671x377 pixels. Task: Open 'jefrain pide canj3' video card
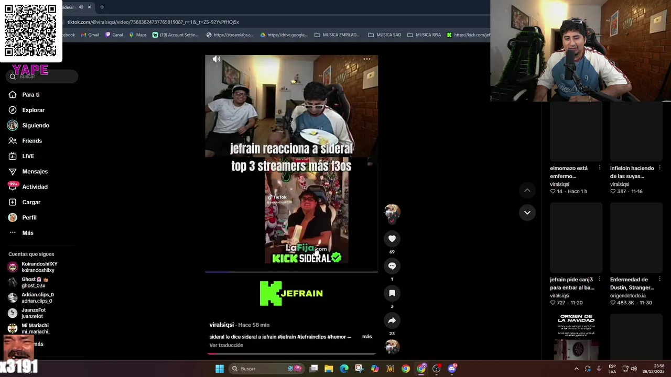[576, 238]
